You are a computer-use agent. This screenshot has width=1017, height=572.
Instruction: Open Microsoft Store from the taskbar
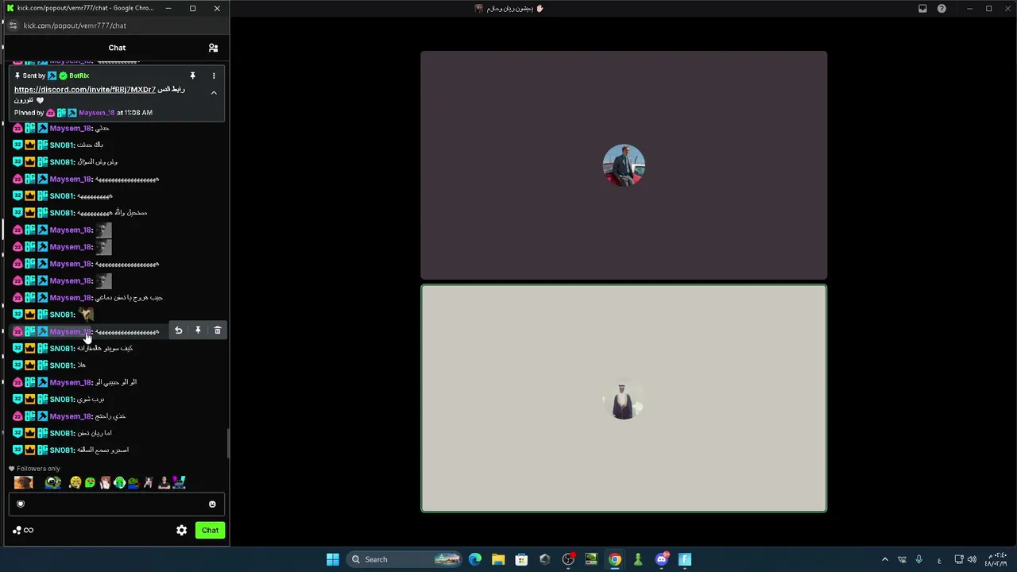point(521,559)
